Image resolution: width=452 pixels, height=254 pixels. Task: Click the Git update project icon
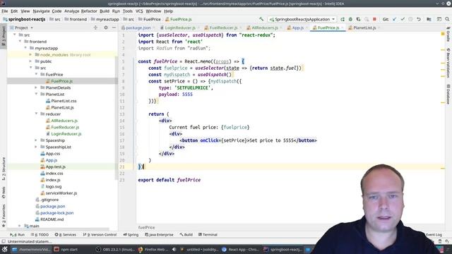394,19
